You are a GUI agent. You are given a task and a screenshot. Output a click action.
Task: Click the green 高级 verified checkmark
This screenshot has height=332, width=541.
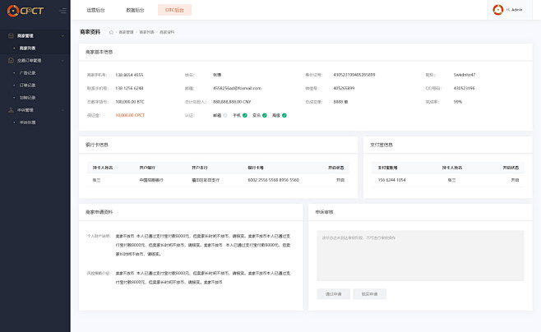click(x=284, y=116)
